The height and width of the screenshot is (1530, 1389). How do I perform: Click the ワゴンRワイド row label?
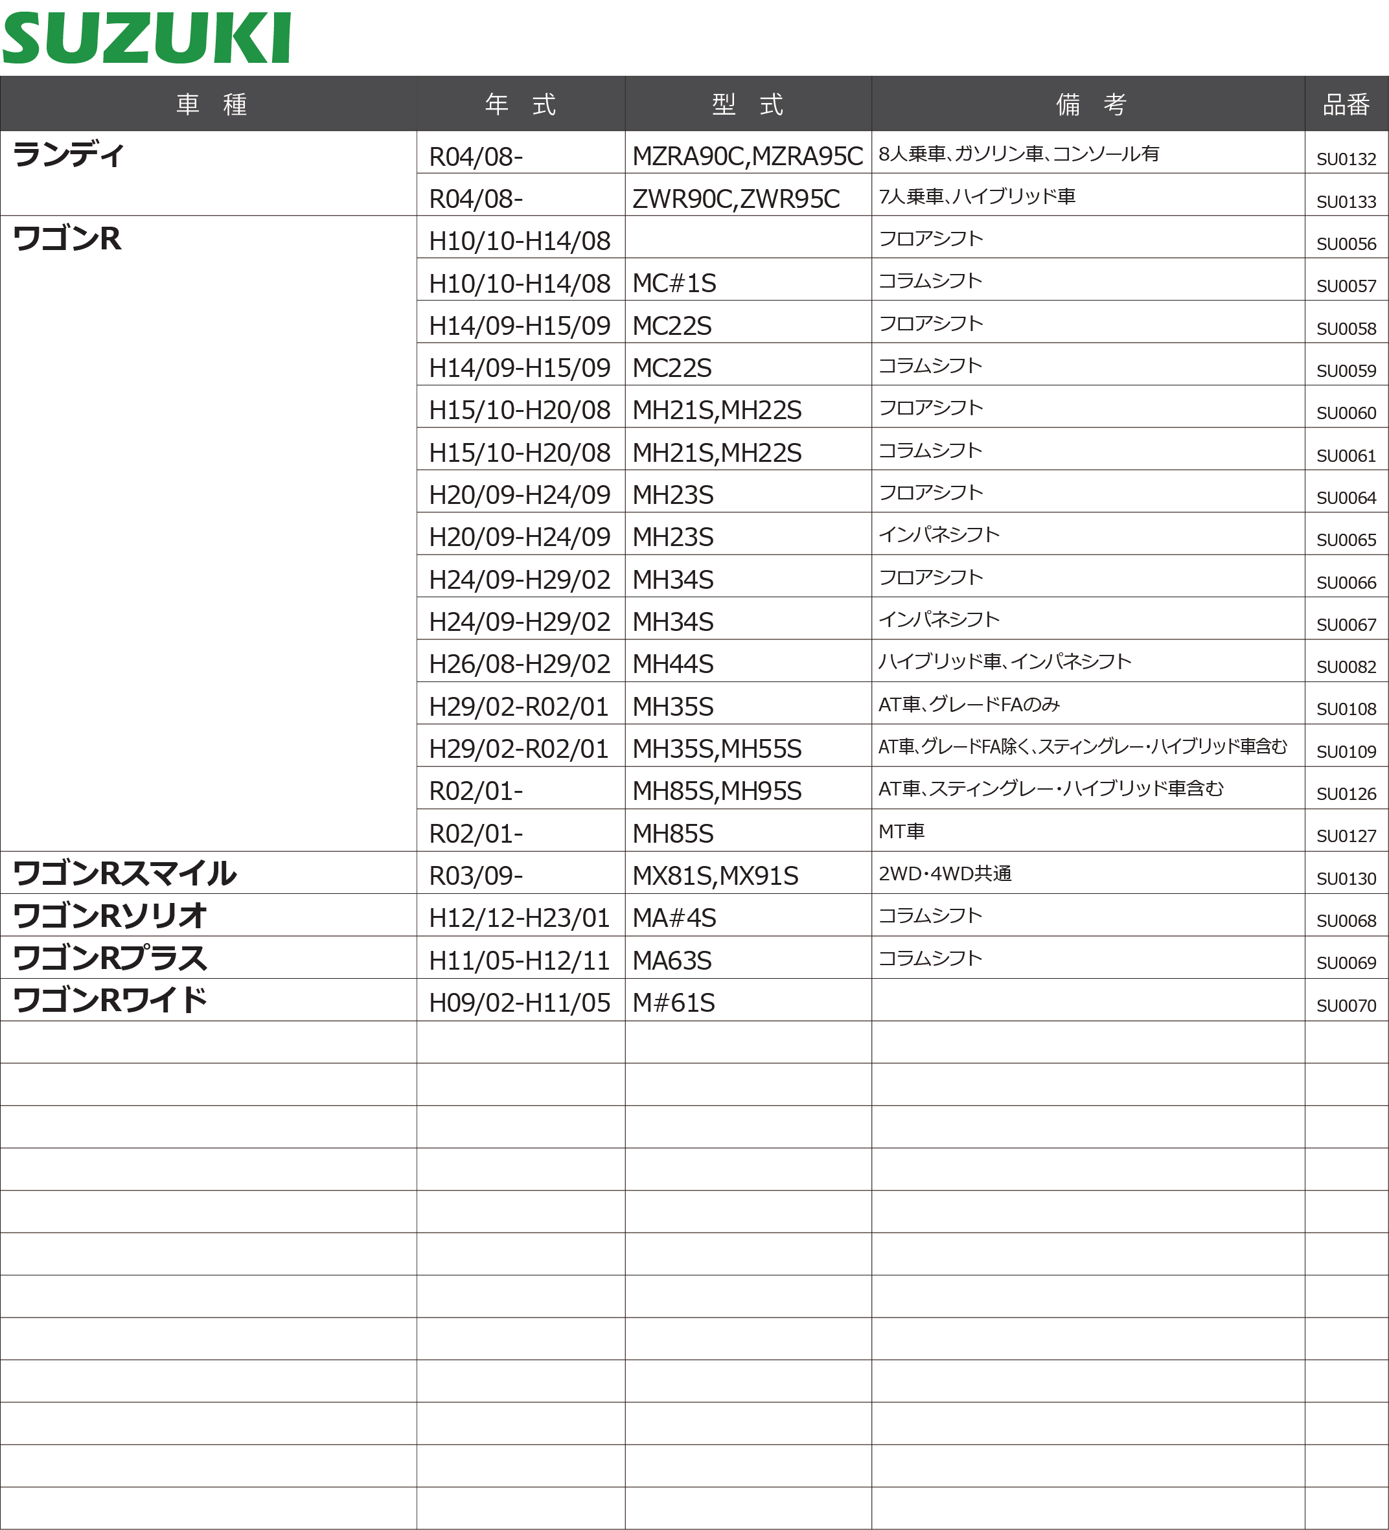click(111, 1000)
